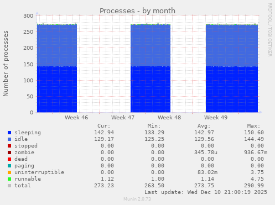Click the 'runnable' legend label
The height and width of the screenshot is (205, 275).
[x=28, y=179]
